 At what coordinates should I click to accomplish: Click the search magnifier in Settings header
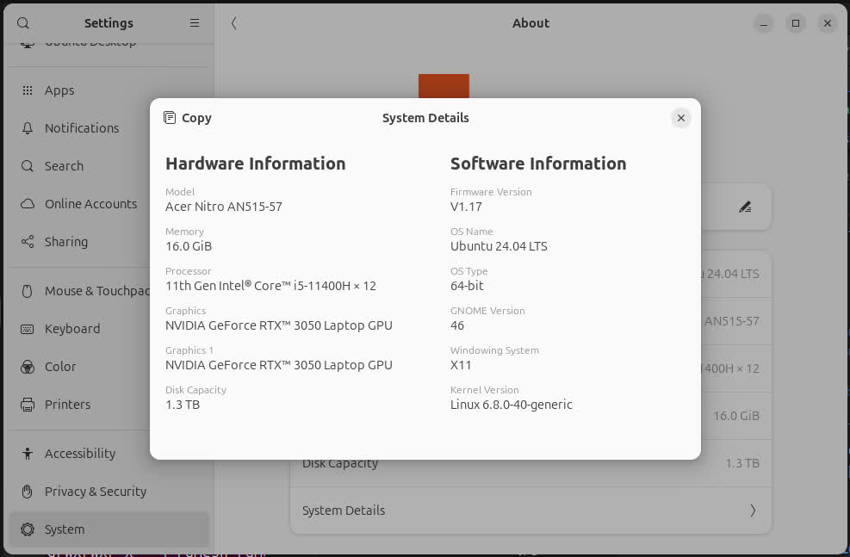click(23, 23)
